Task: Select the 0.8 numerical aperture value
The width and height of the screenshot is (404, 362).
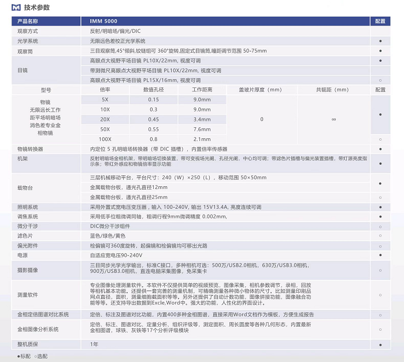Action: (154, 139)
